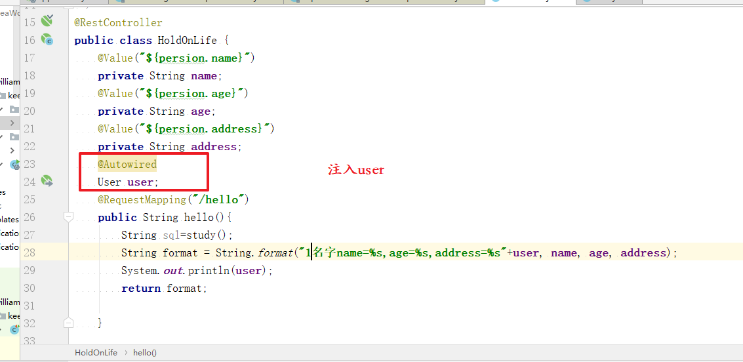Click the name field on line 18
The width and height of the screenshot is (743, 362).
tap(204, 76)
